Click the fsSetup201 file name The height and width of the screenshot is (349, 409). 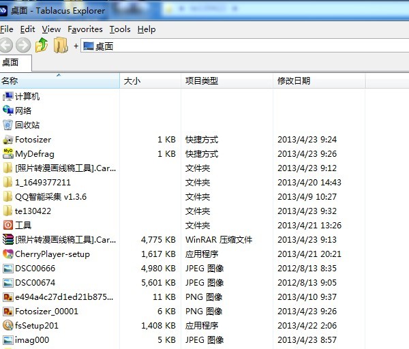coord(37,326)
